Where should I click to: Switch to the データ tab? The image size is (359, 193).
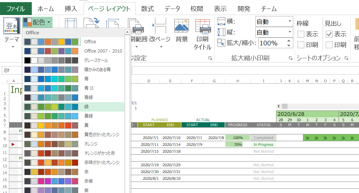coord(172,9)
